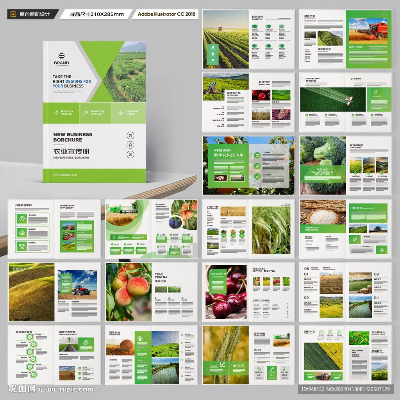
Task: Open the 科技兴农 spread with cherries photo
Action: pos(248,102)
